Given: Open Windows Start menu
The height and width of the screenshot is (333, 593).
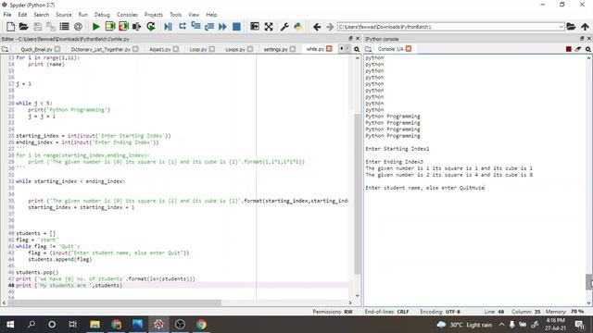Looking at the screenshot, I should click(x=10, y=325).
